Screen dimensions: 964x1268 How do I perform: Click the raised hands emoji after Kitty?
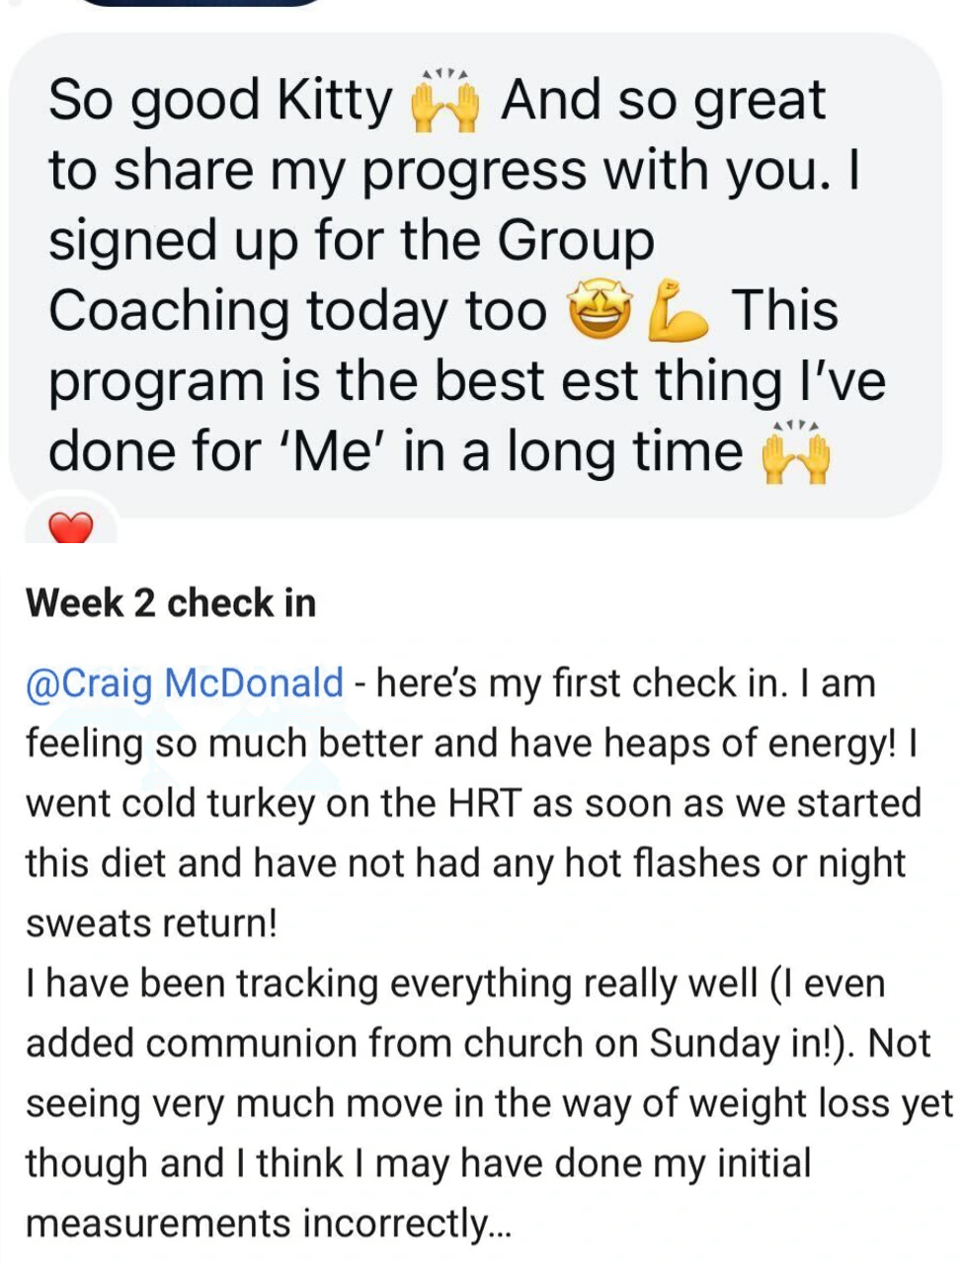443,102
